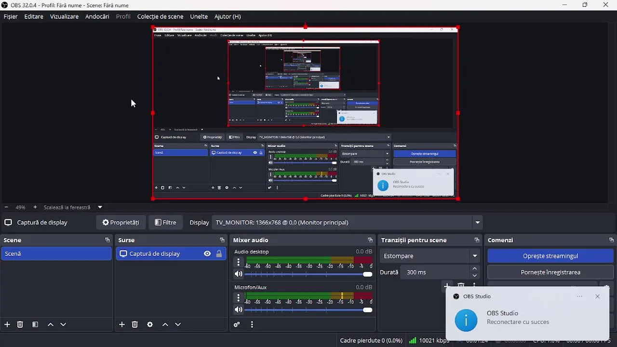This screenshot has width=617, height=347.
Task: Open advanced audio properties gears icon
Action: [237, 324]
